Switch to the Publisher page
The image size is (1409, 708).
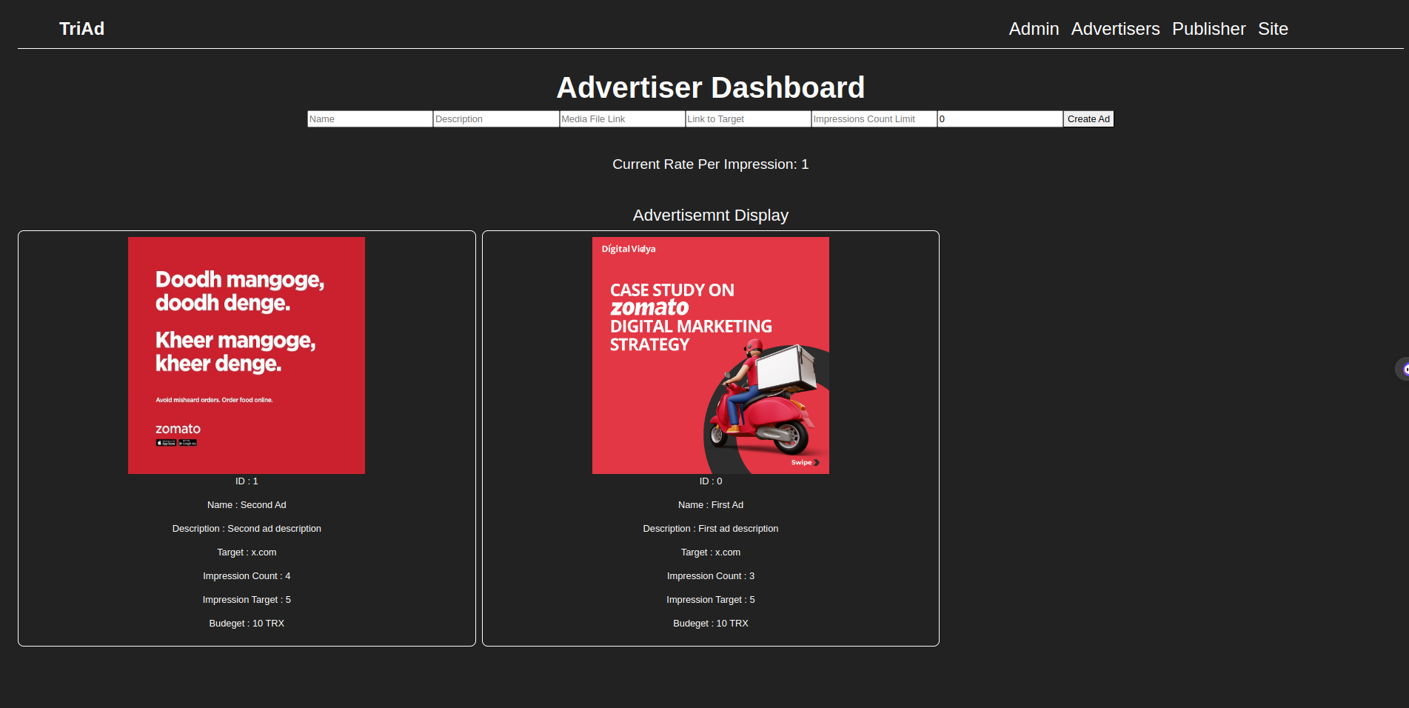pyautogui.click(x=1208, y=29)
